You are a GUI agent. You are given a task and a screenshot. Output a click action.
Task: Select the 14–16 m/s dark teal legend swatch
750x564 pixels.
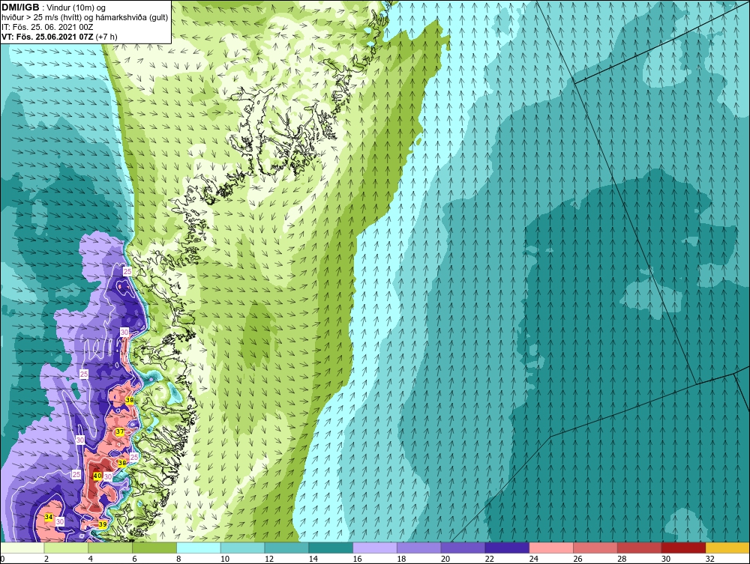pos(331,548)
